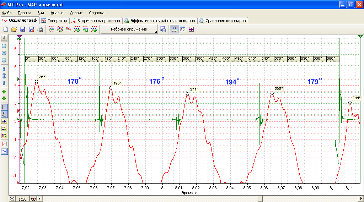Open the Правка menu

pos(25,13)
